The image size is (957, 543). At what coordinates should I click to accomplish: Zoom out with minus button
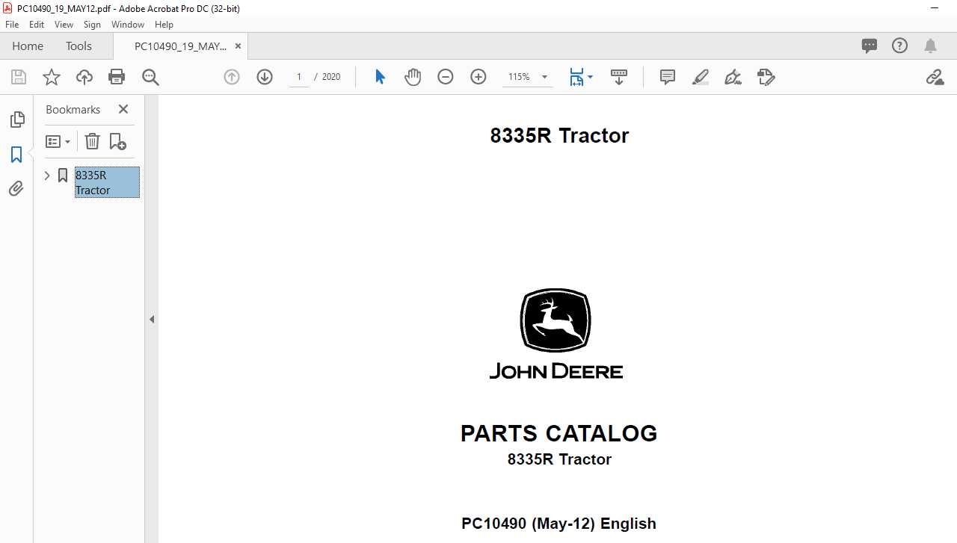[446, 77]
